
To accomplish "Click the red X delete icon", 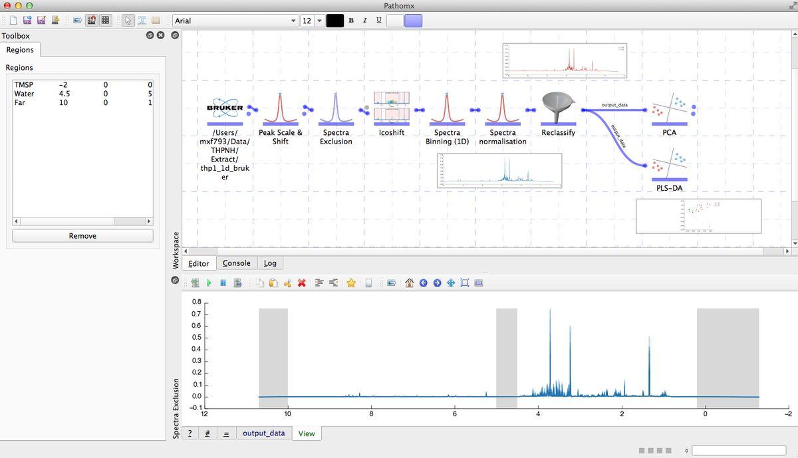I will (x=301, y=283).
